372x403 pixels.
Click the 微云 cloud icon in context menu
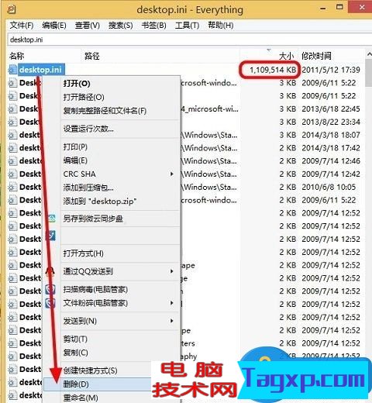point(52,219)
